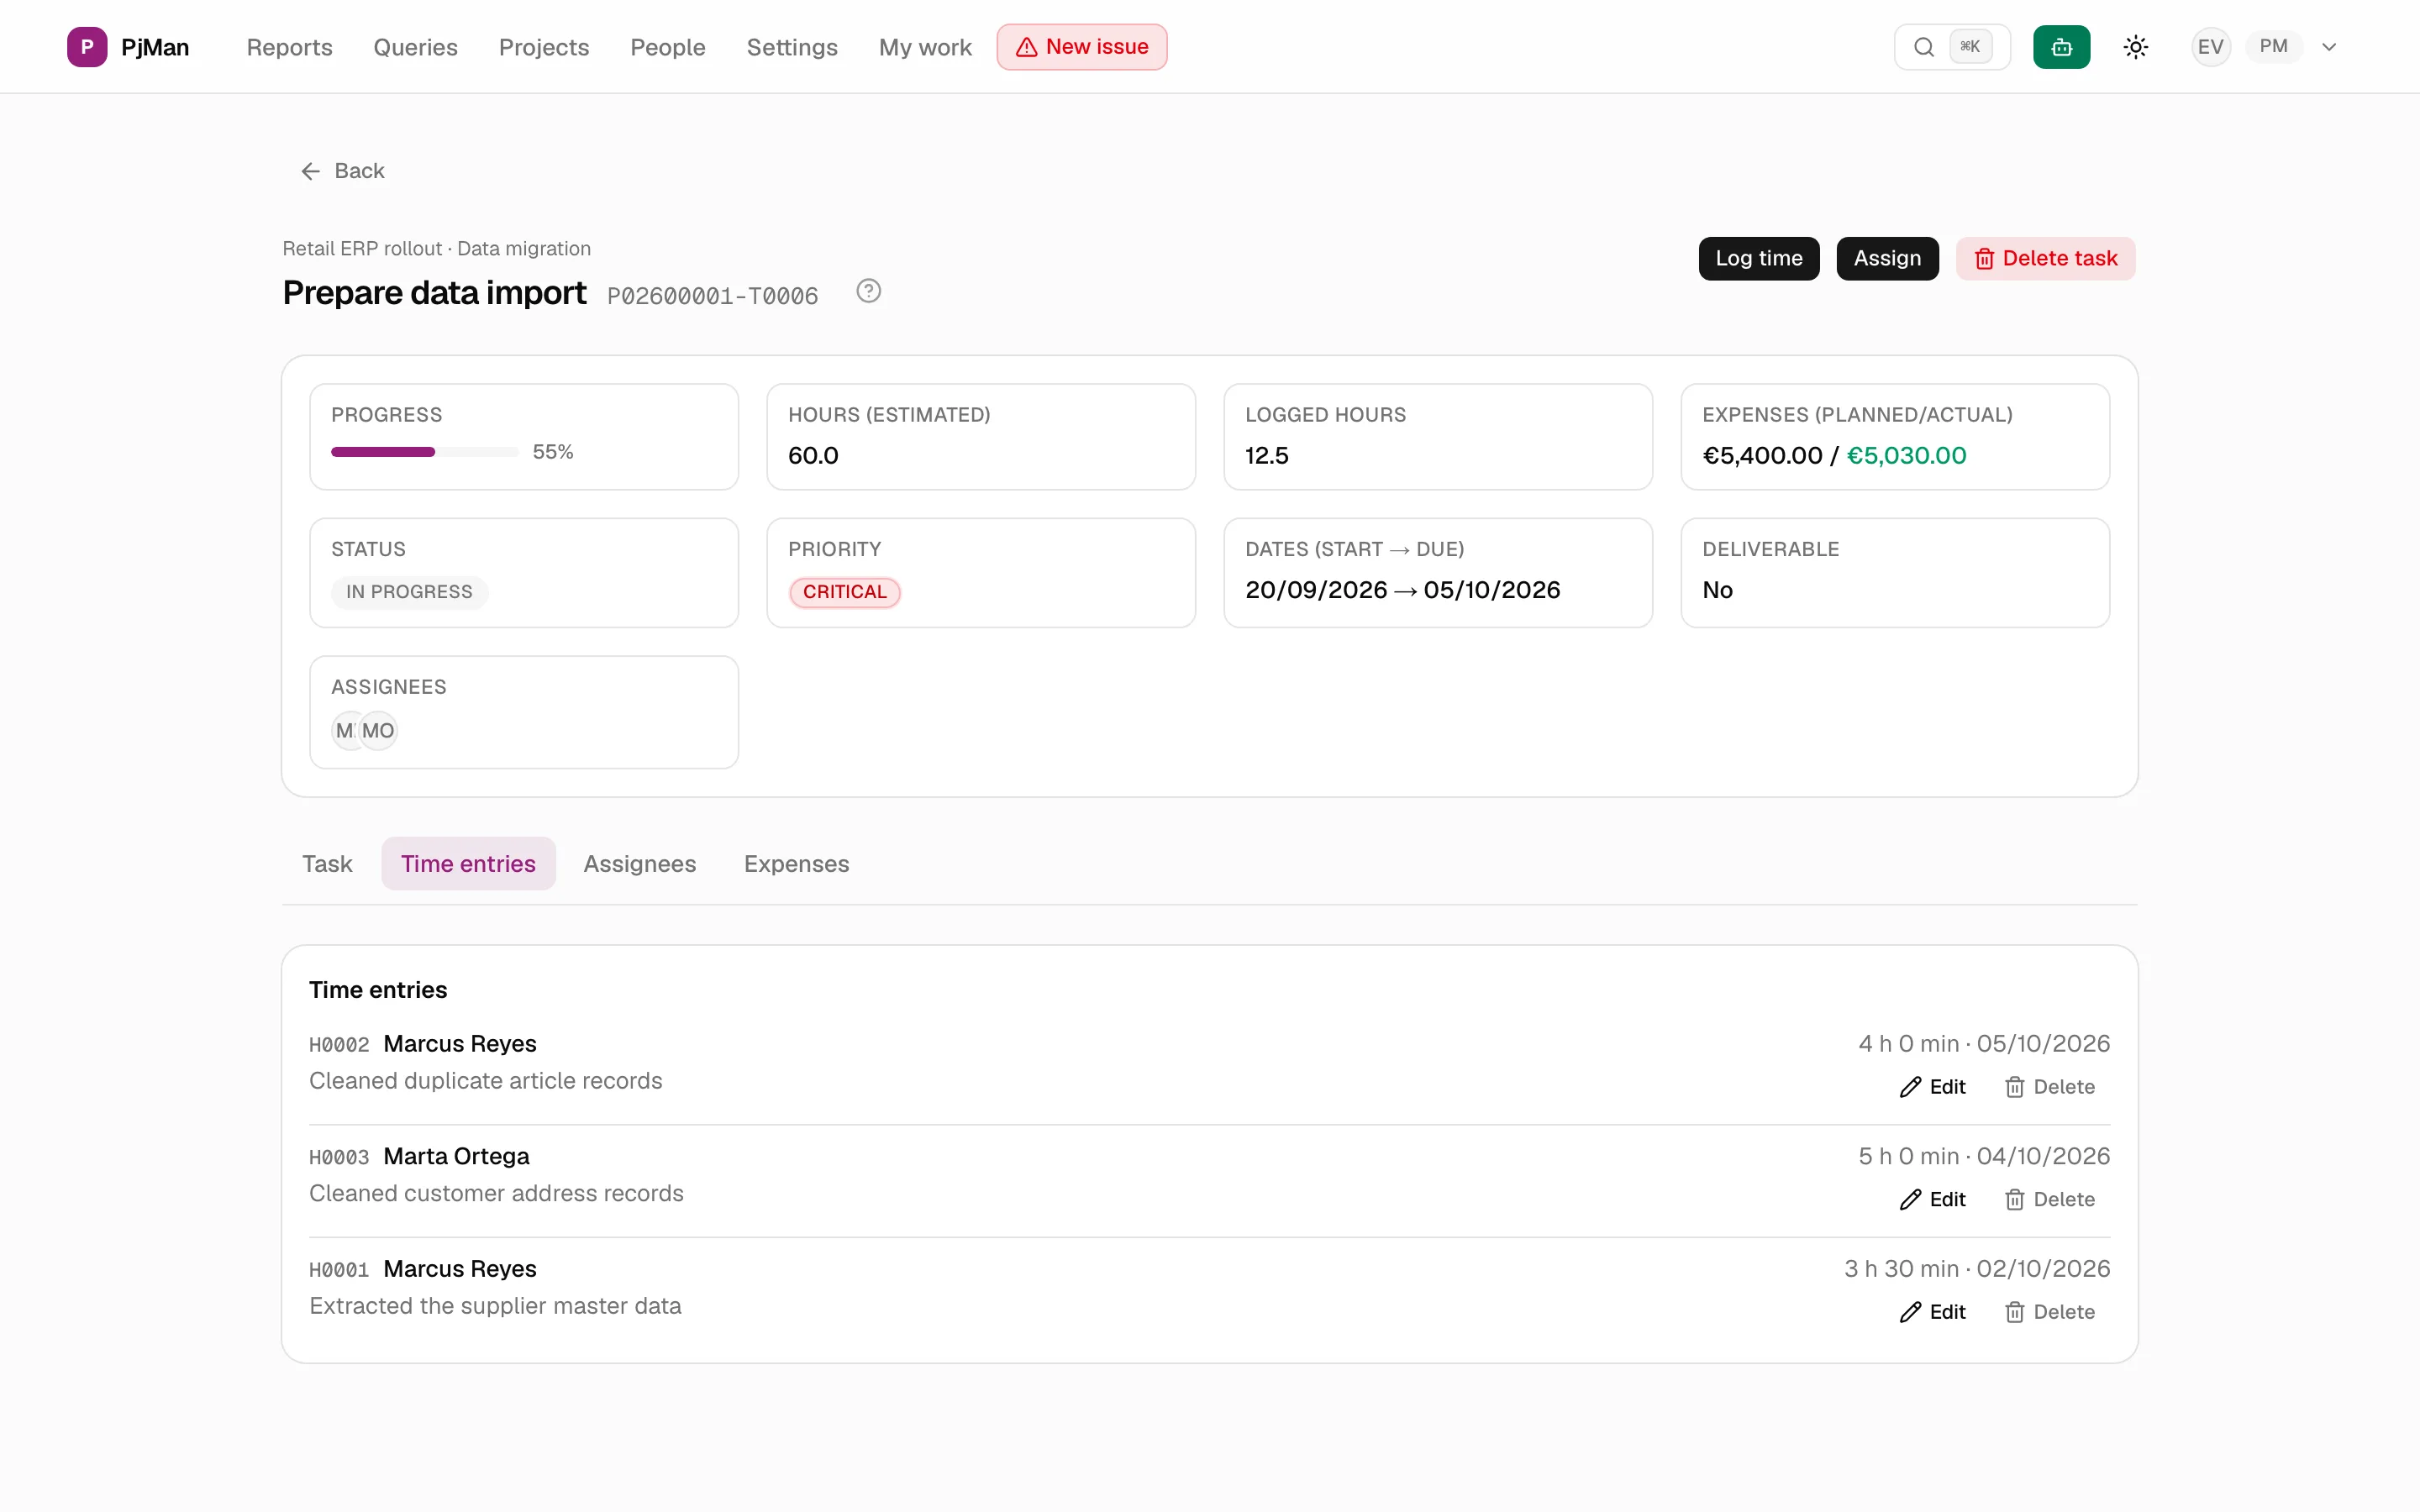The height and width of the screenshot is (1512, 2420).
Task: Click 'Retail ERP rollout · Data migration' breadcrumb
Action: pyautogui.click(x=436, y=249)
